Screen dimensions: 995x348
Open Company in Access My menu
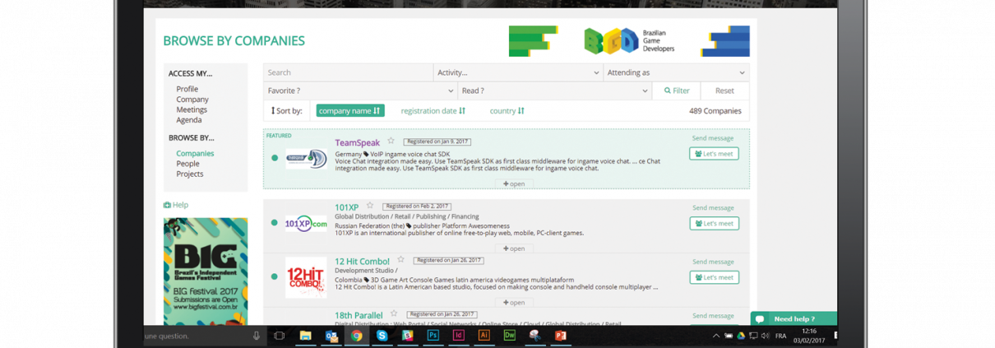[x=192, y=100]
